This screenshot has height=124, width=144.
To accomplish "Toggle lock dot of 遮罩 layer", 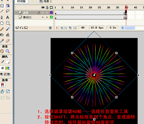I will tap(47, 13).
